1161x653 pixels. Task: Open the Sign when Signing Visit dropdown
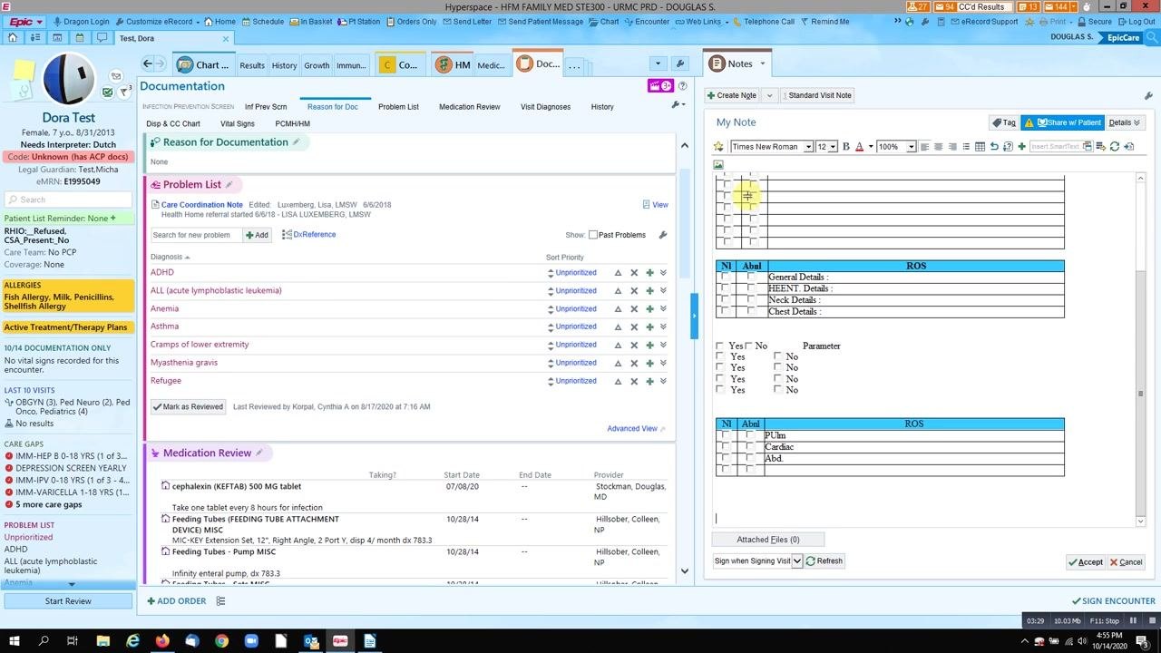coord(797,560)
